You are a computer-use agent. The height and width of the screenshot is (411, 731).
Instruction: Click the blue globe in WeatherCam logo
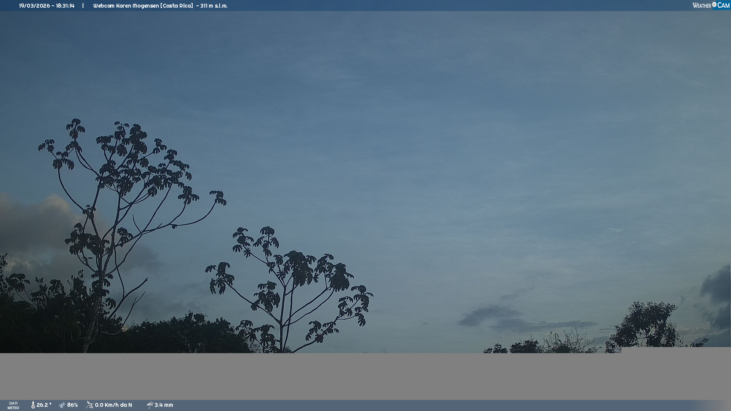coord(714,5)
